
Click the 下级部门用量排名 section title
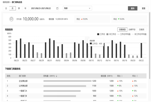(13, 69)
